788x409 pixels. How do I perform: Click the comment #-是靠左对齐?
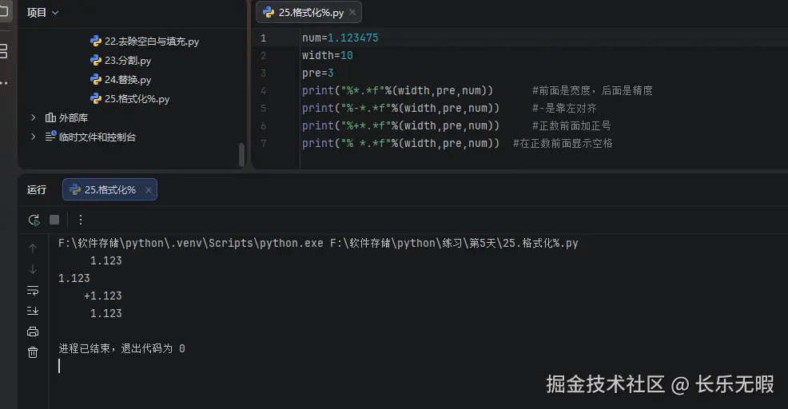pos(564,108)
